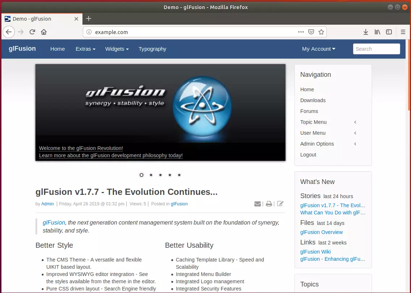Open the Extras dropdown menu
The width and height of the screenshot is (411, 293).
point(85,49)
